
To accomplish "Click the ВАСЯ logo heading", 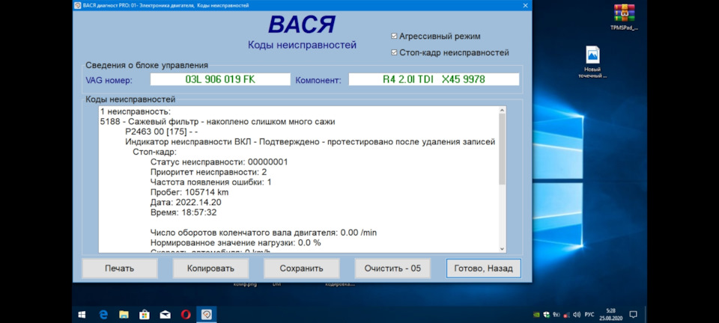I will 302,24.
